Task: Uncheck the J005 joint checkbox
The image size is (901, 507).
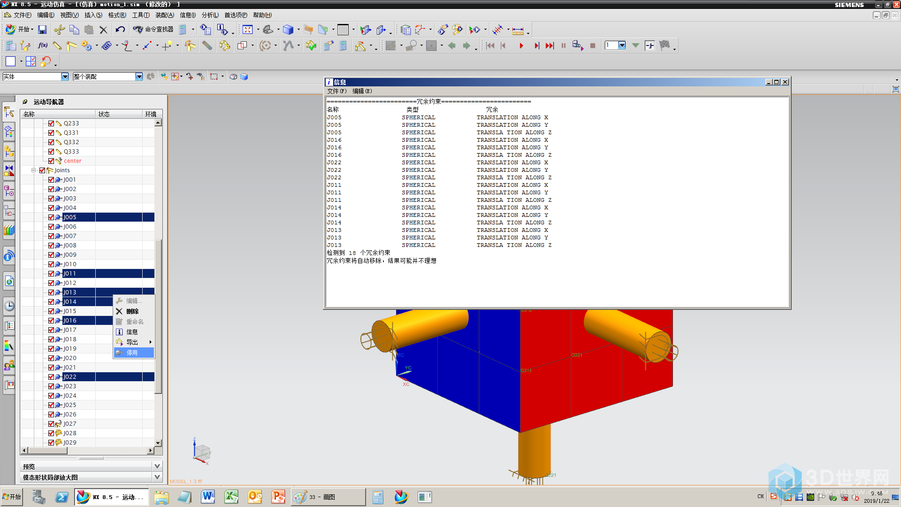Action: point(51,217)
